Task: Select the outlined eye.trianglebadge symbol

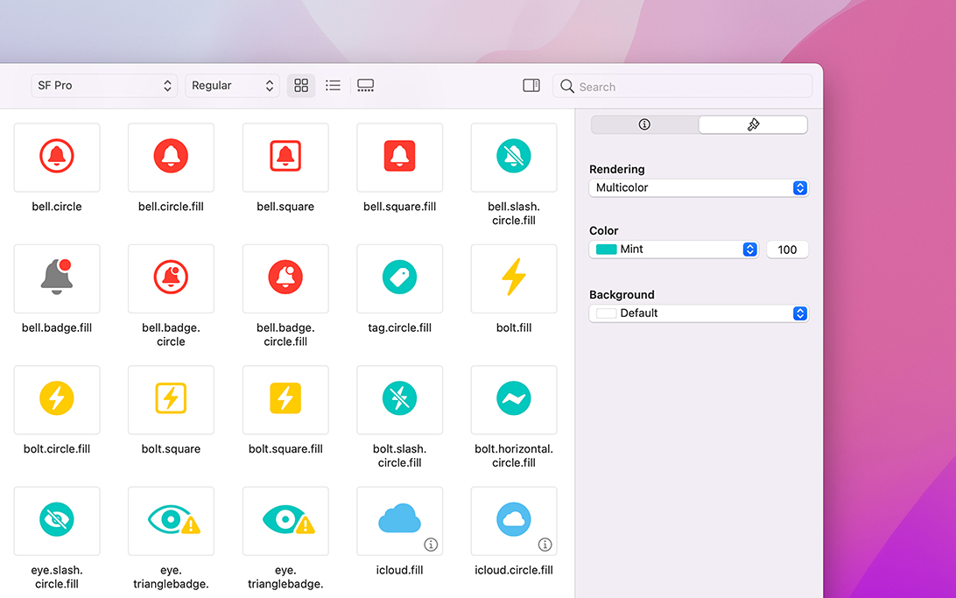Action: pyautogui.click(x=171, y=521)
